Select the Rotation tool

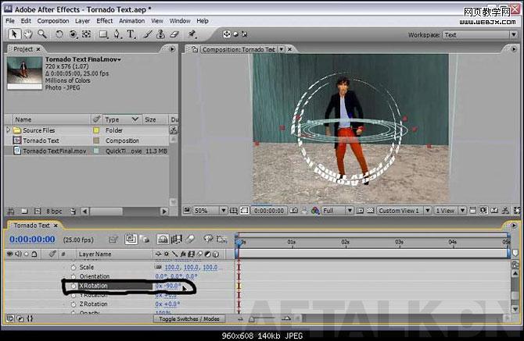pyautogui.click(x=59, y=34)
